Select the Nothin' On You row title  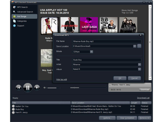[22, 106]
